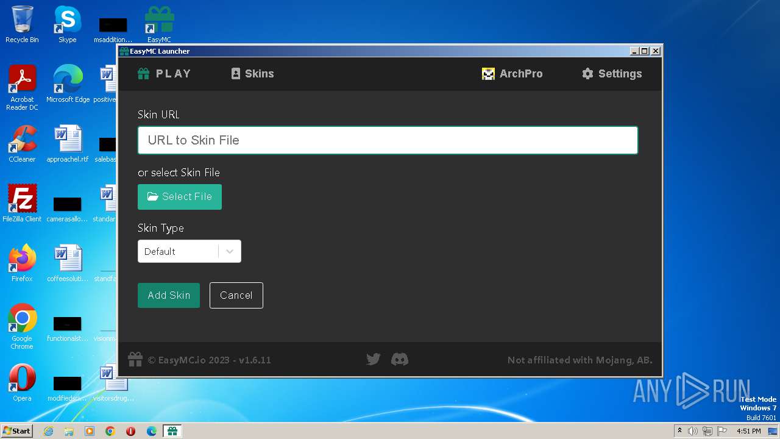Click the PLAY gift icon
The width and height of the screenshot is (780, 439).
[144, 74]
